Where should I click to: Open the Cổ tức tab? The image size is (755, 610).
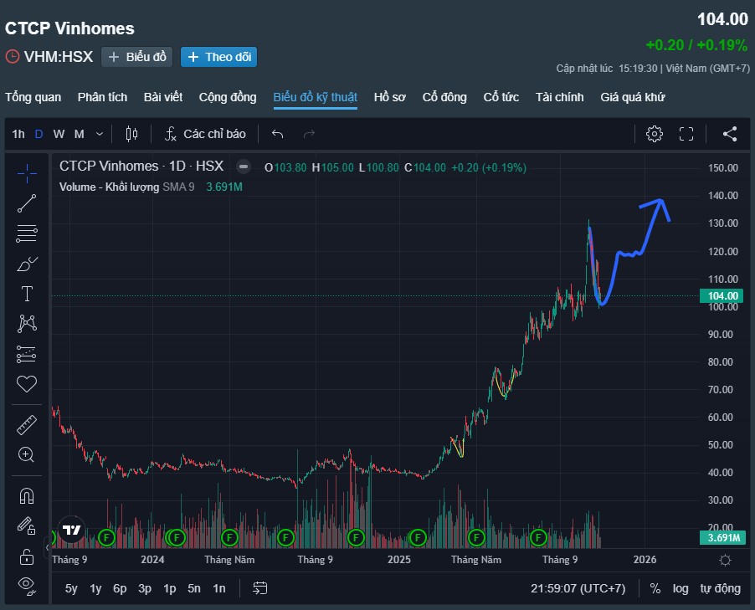tap(501, 97)
